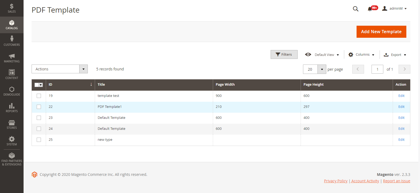Screen dimensions: 420x193
Task: Open the Content menu in sidebar
Action: coord(12,74)
